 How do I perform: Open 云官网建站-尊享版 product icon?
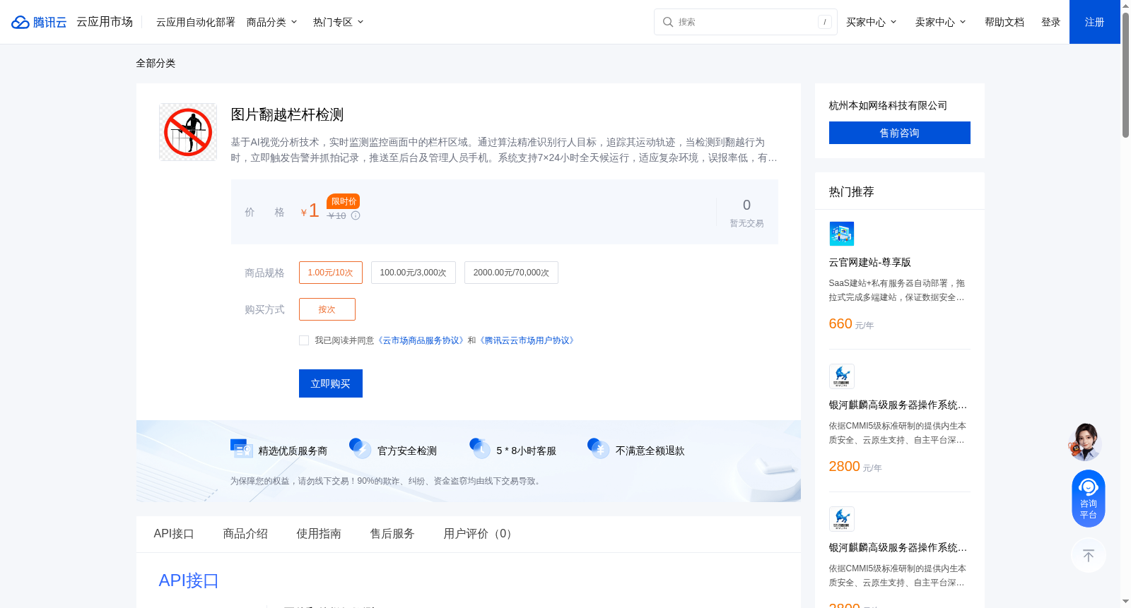(x=841, y=234)
